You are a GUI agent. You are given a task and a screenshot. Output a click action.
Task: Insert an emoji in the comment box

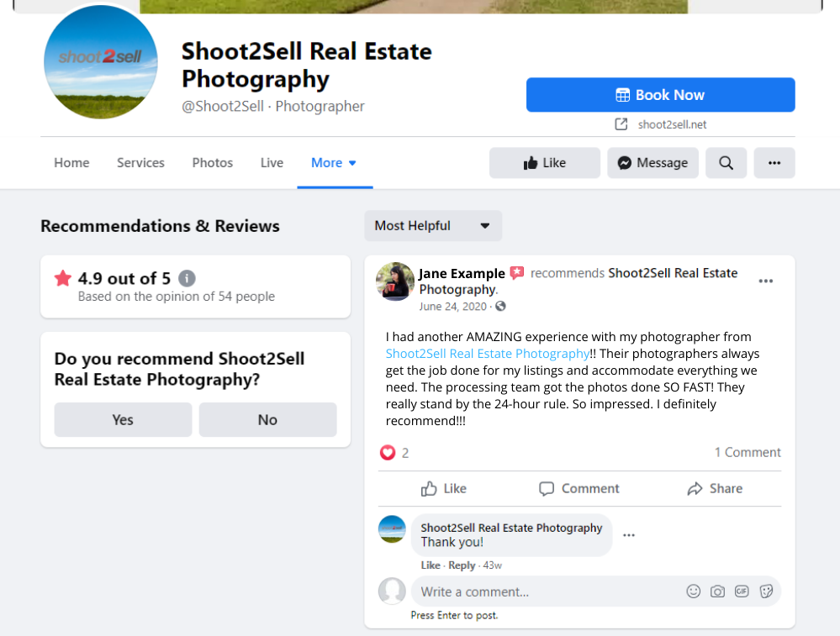click(693, 591)
